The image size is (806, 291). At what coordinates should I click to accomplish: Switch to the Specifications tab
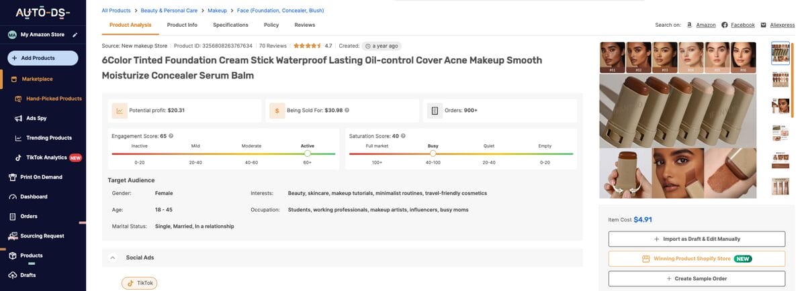[x=230, y=25]
